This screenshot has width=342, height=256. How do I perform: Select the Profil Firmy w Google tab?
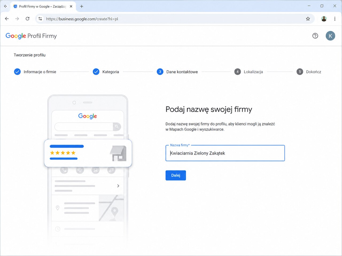coord(43,6)
